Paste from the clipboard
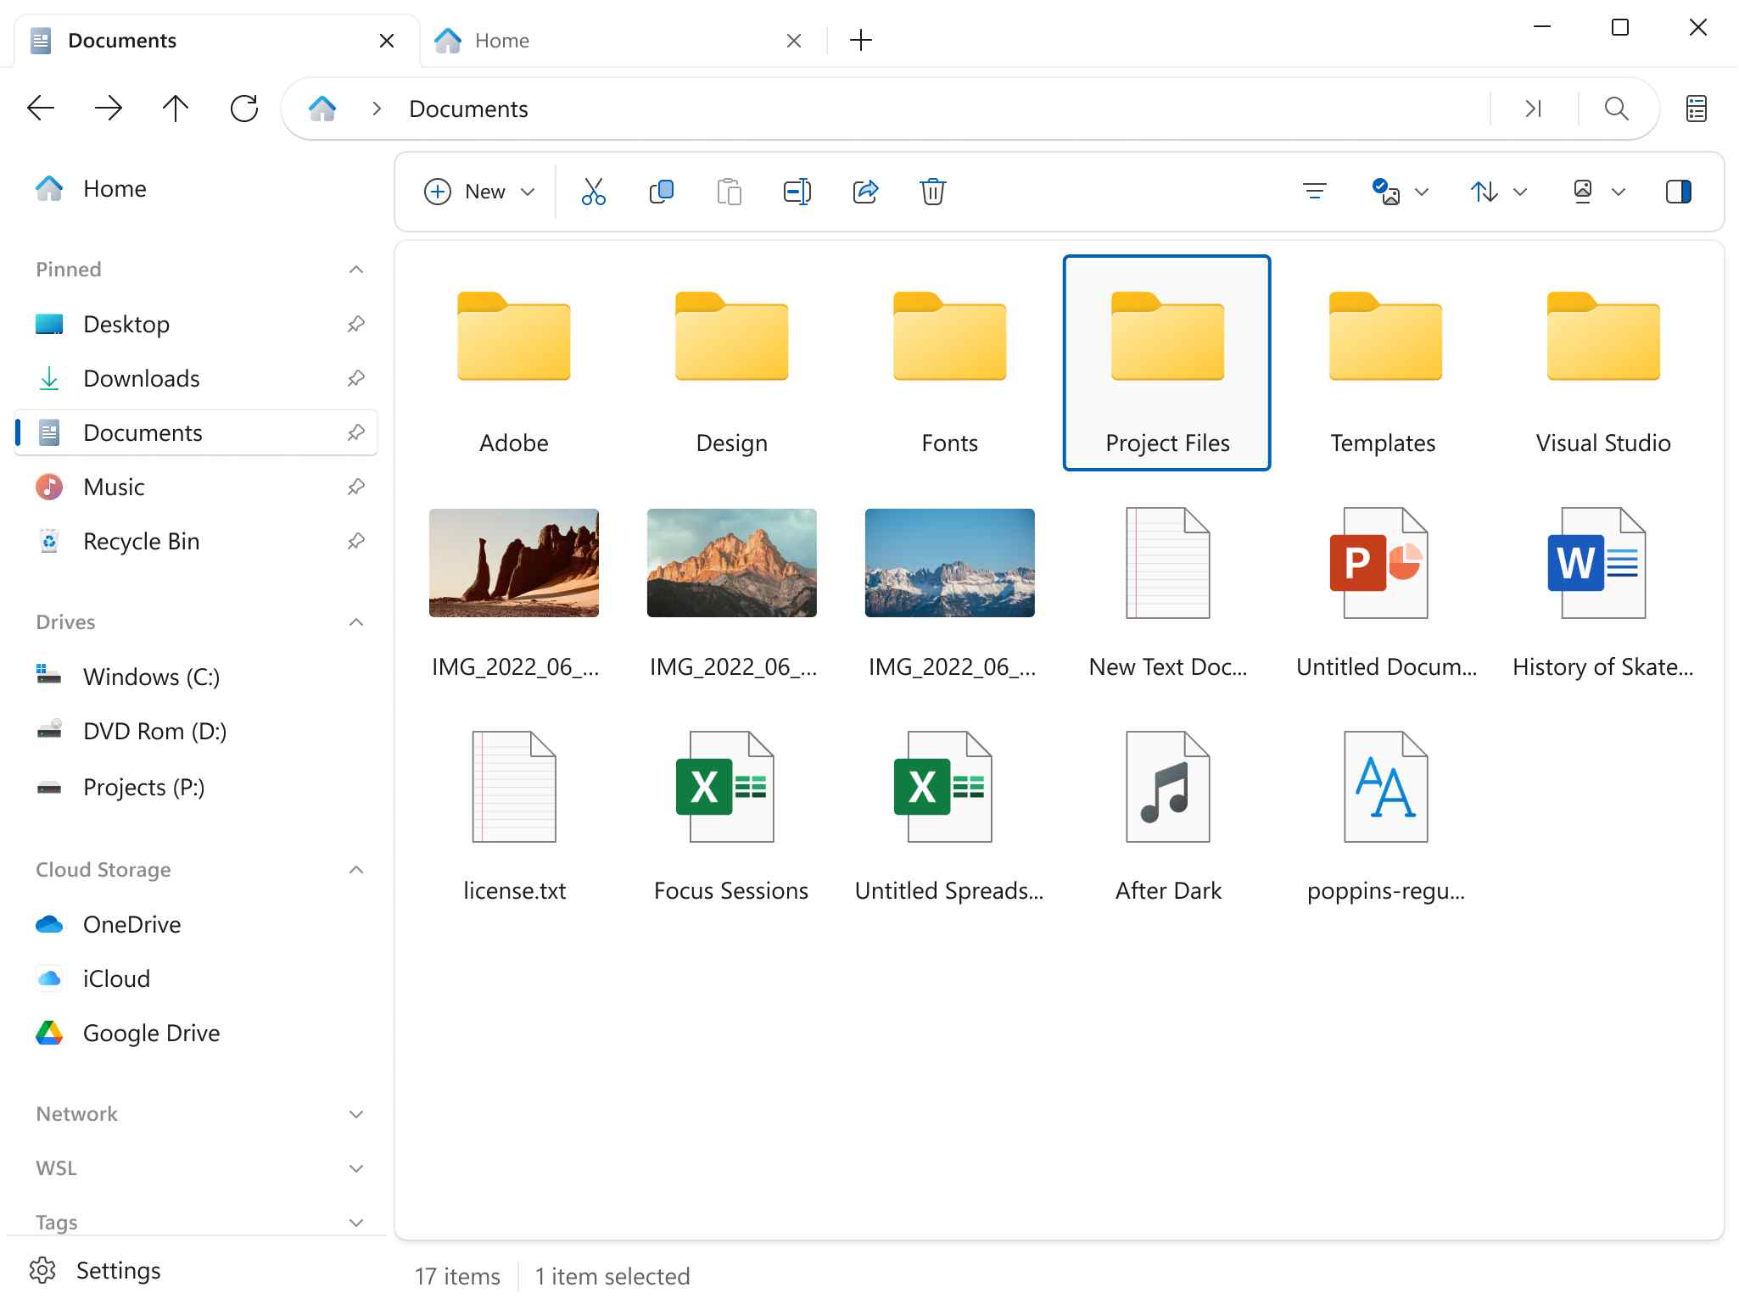Screen dimensions: 1739x1304 [x=730, y=192]
